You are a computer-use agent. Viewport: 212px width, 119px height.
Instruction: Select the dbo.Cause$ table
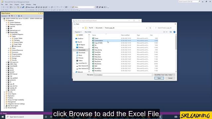18,46
